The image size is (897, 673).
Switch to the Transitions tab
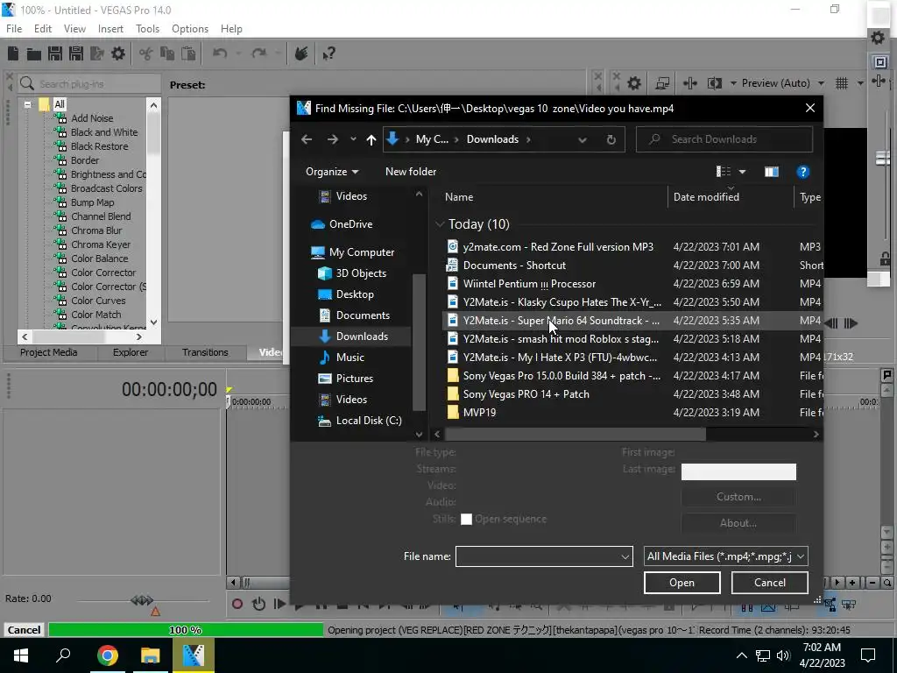(205, 352)
